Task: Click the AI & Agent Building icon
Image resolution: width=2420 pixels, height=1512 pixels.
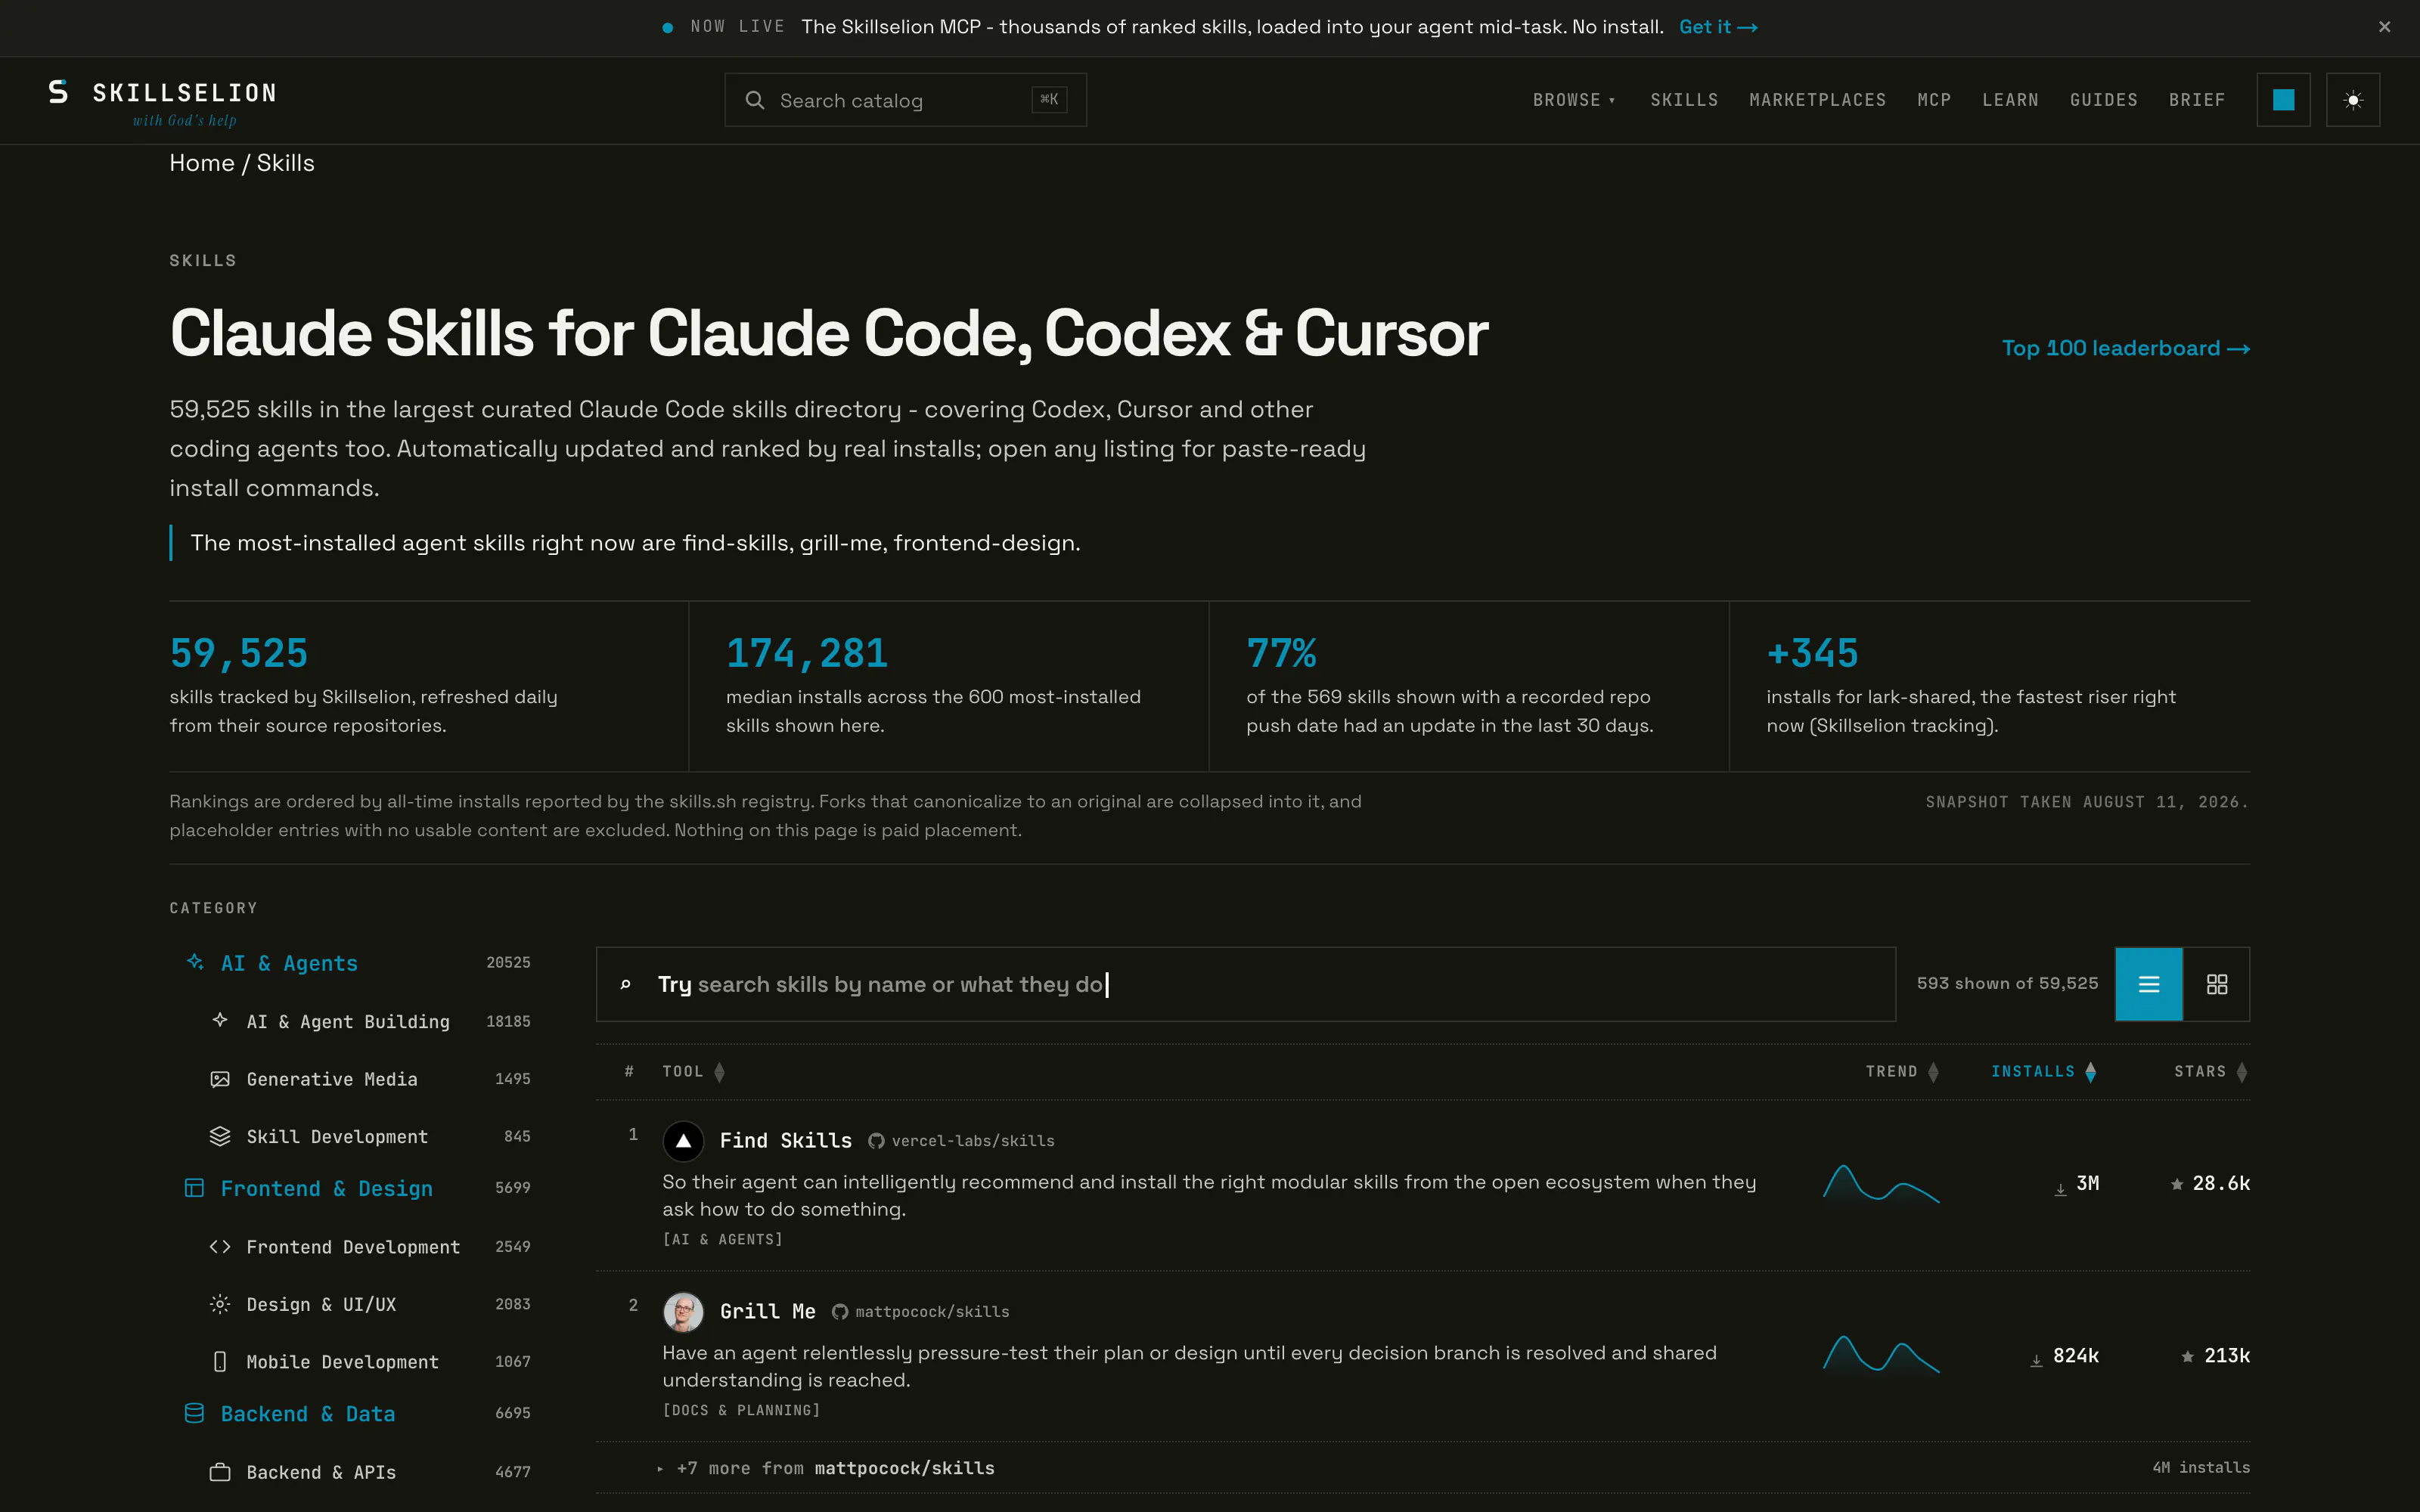Action: point(220,1020)
